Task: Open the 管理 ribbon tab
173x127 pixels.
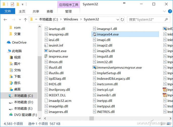Action: 68,11
